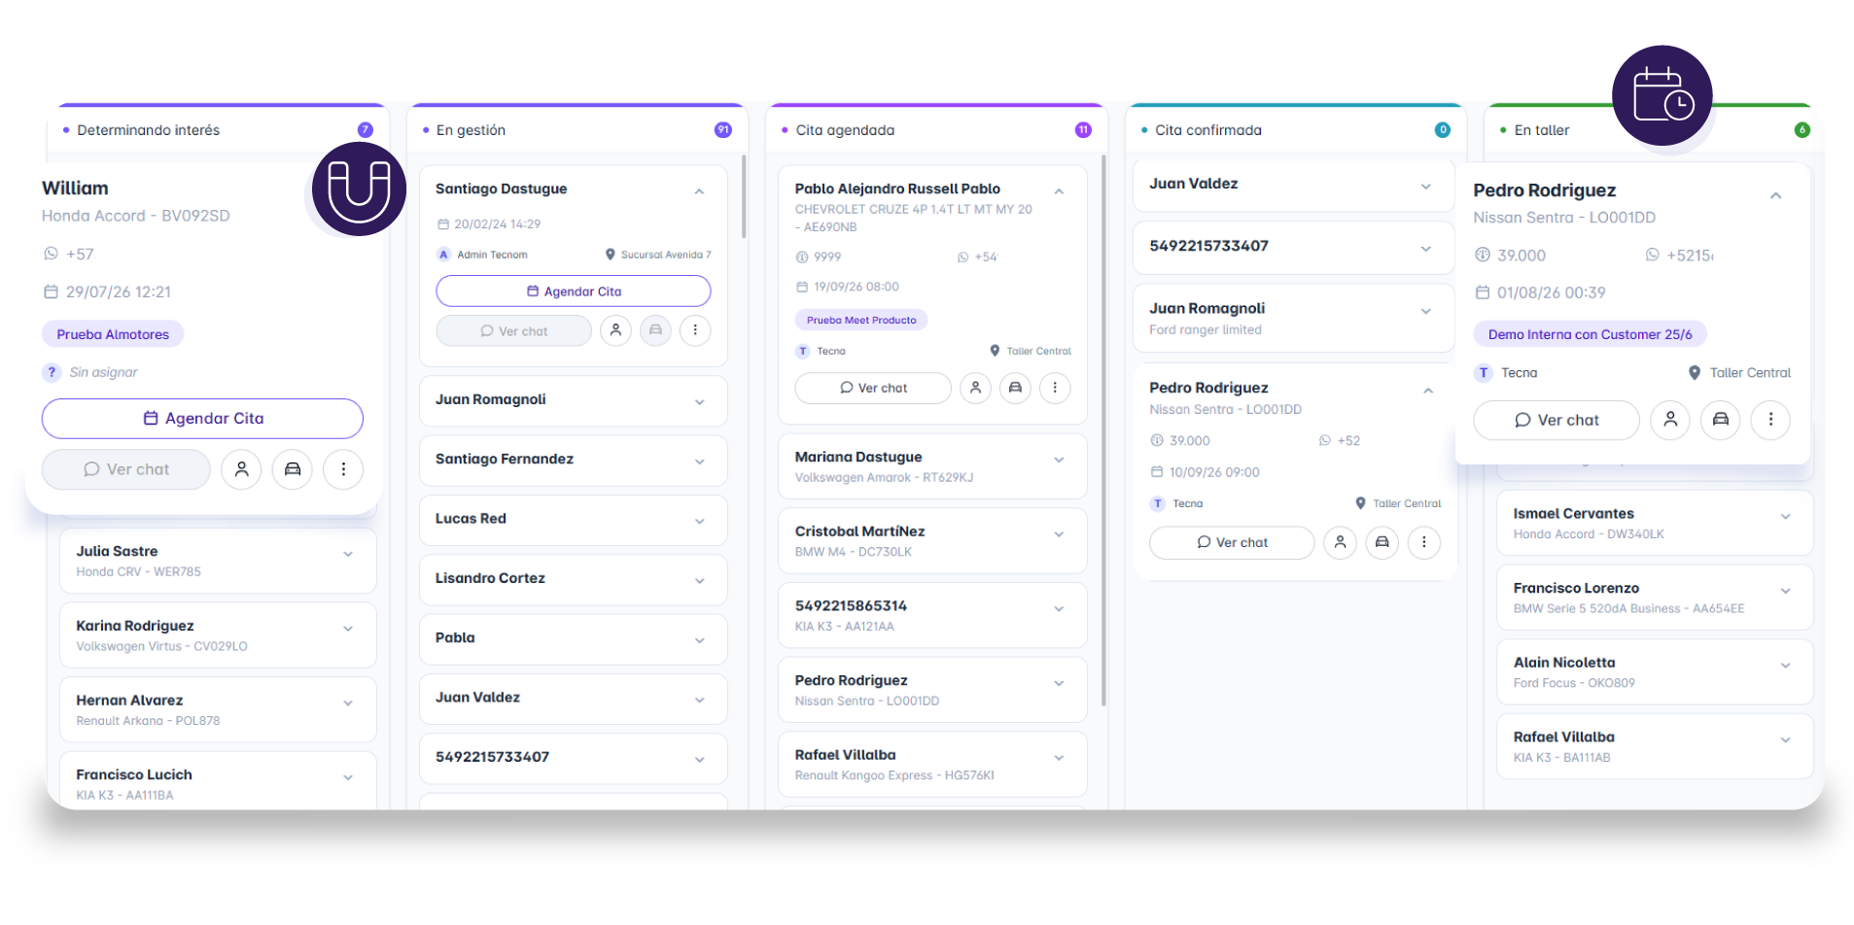Image resolution: width=1854 pixels, height=925 pixels.
Task: Click the car icon in William's card
Action: click(x=293, y=469)
